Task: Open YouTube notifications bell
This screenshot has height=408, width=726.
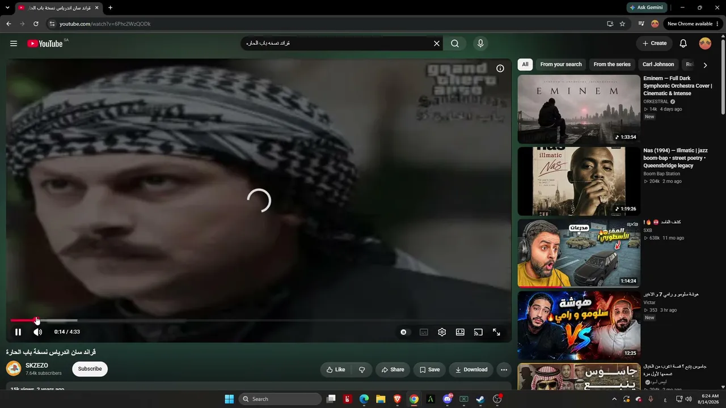Action: tap(683, 44)
